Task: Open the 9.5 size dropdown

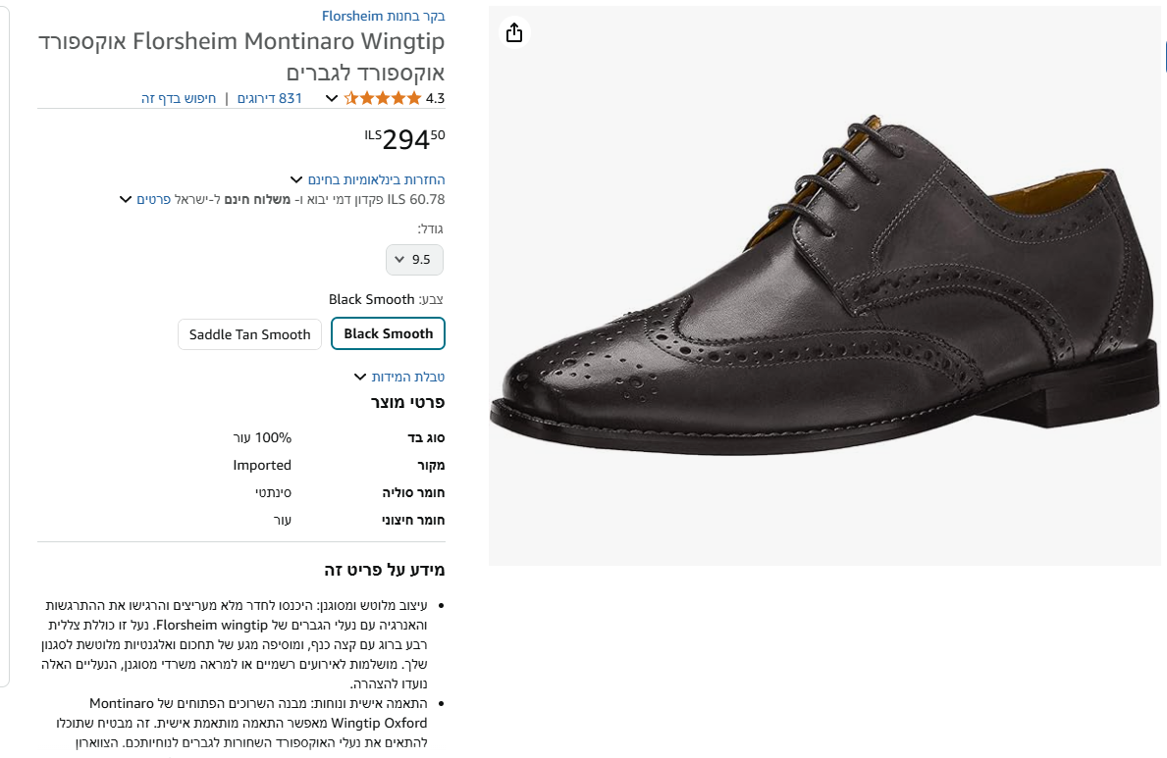Action: [x=414, y=260]
